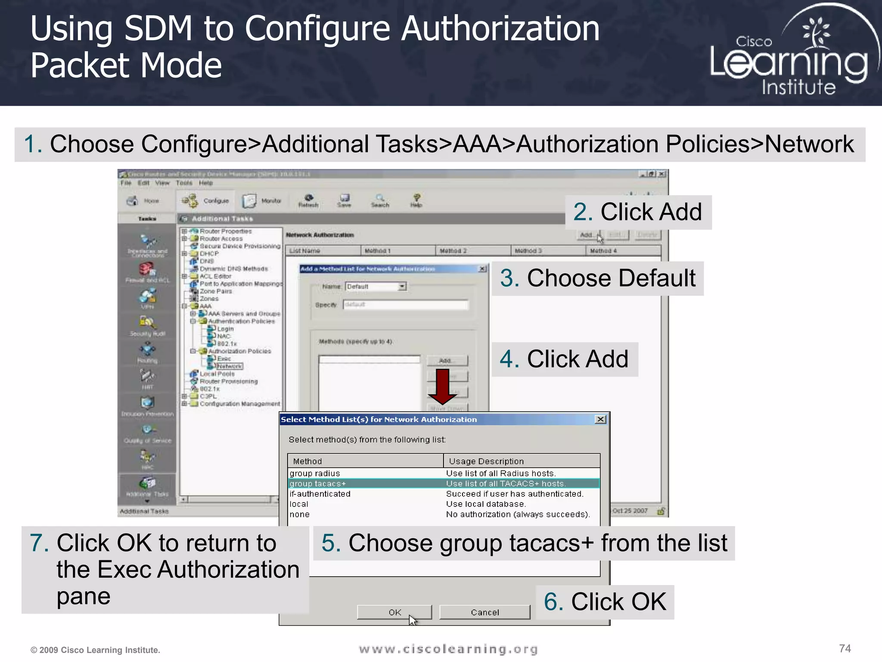Close the Add a Method List dialog

point(483,269)
